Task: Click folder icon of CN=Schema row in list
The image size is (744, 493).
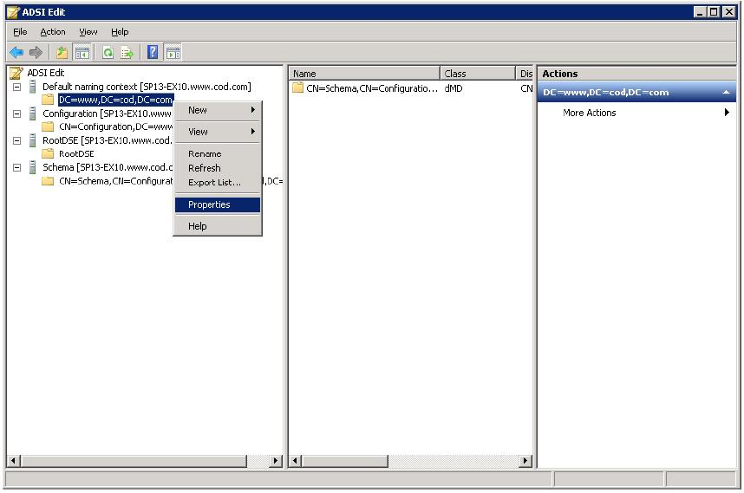Action: click(298, 88)
